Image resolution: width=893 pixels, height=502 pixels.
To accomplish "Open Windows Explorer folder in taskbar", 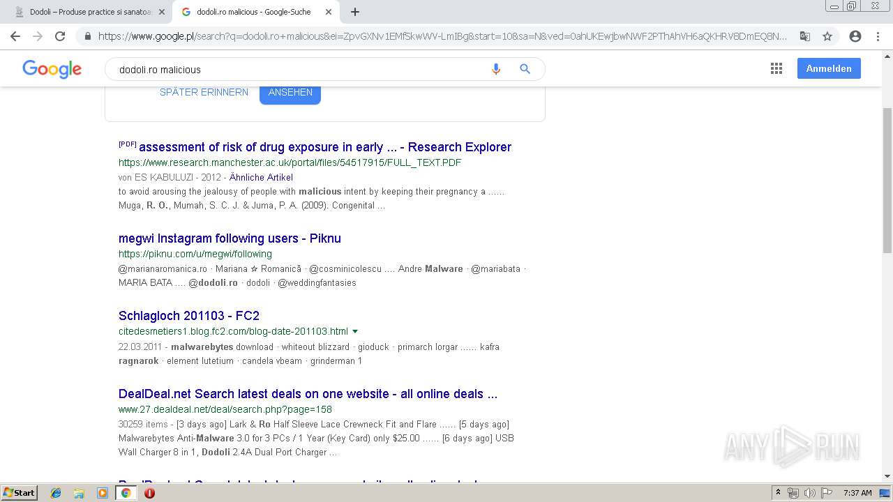I will [79, 493].
